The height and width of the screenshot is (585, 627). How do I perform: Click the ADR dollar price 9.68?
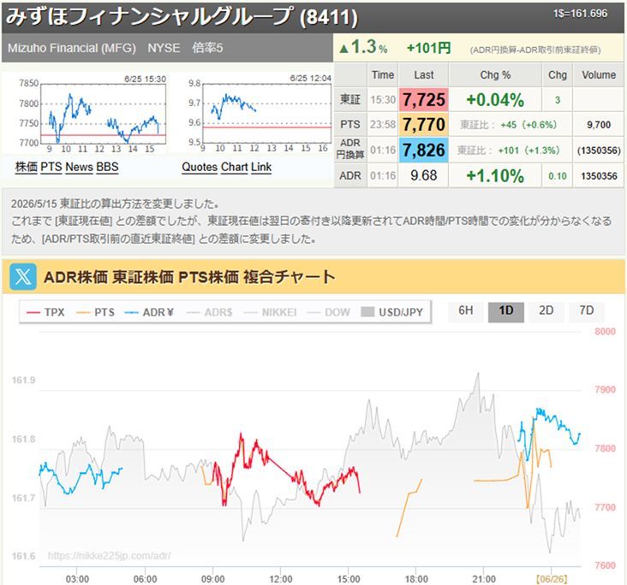423,175
